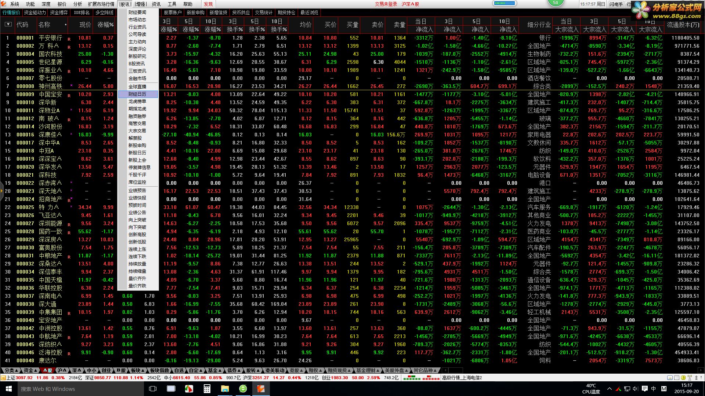This screenshot has width=705, height=396.
Task: Click the 发现 button in menu bar
Action: point(208,4)
